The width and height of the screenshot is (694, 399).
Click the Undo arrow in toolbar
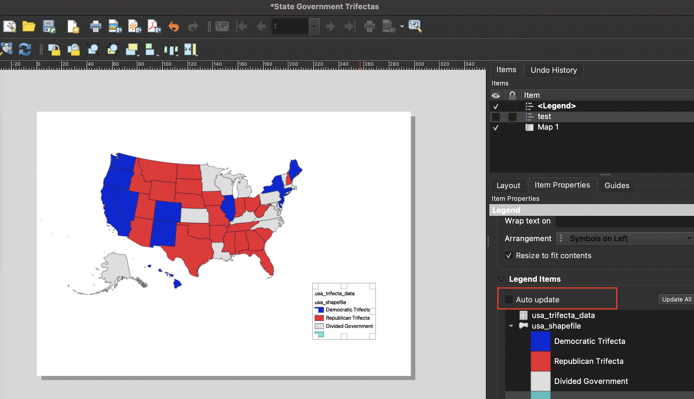(x=174, y=27)
